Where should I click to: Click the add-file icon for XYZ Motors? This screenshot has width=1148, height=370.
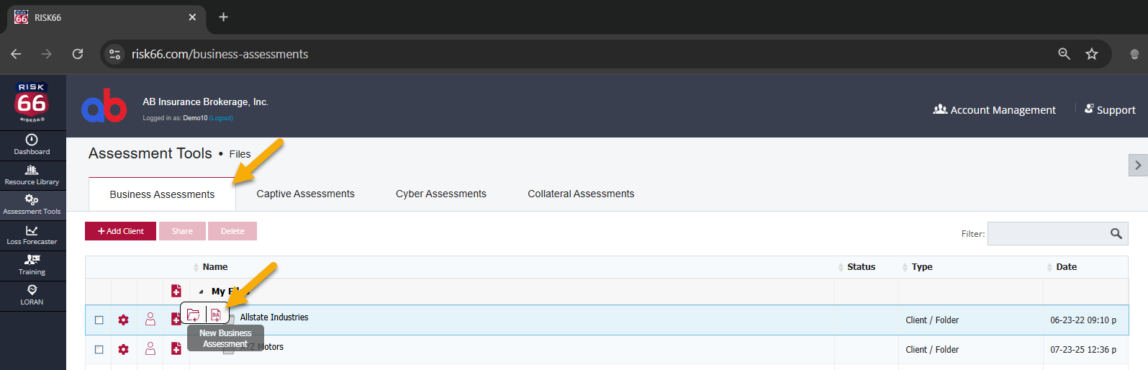click(176, 348)
